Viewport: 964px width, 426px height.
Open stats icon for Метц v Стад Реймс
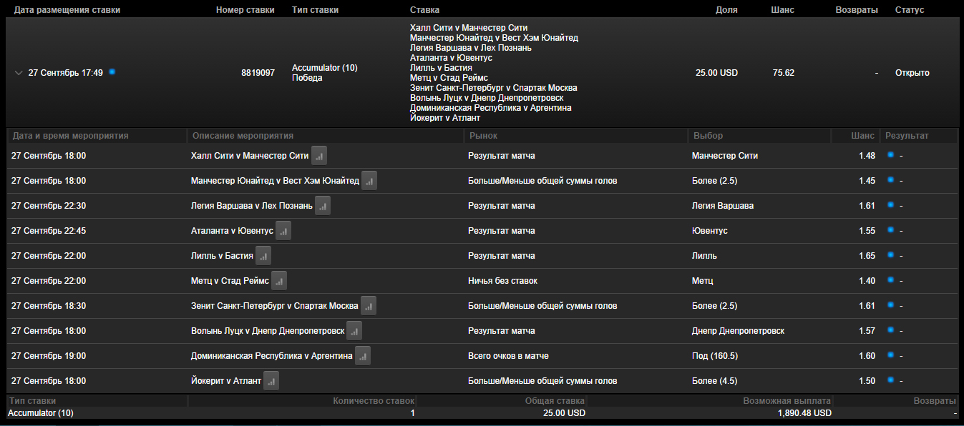point(279,281)
